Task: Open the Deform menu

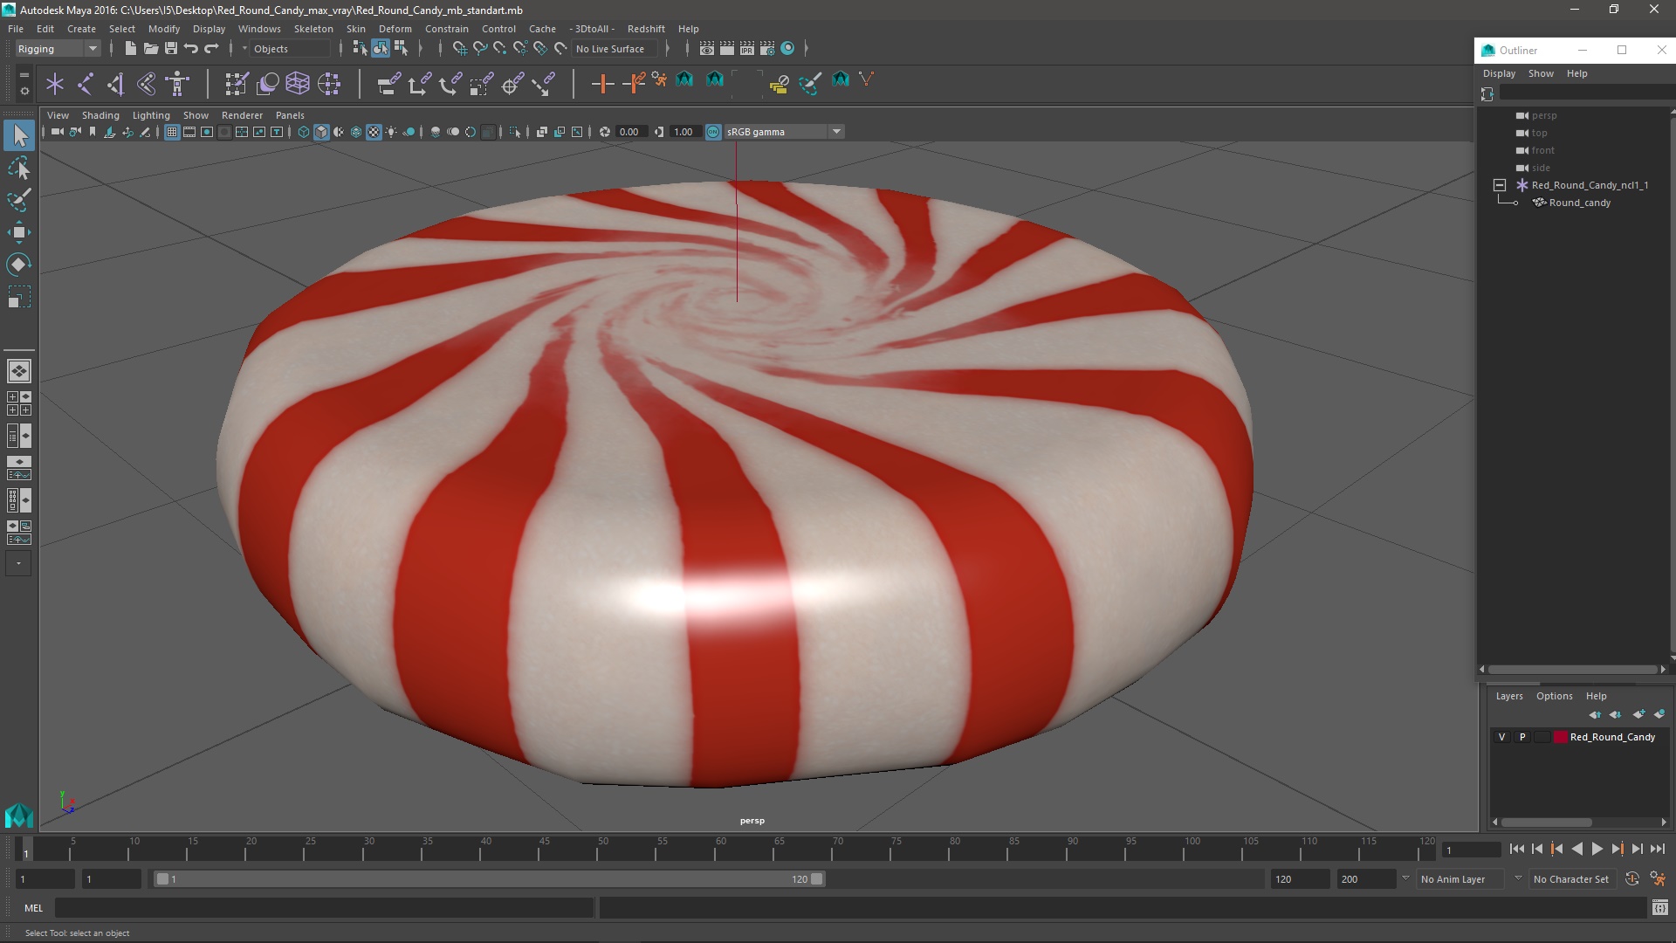Action: (395, 29)
